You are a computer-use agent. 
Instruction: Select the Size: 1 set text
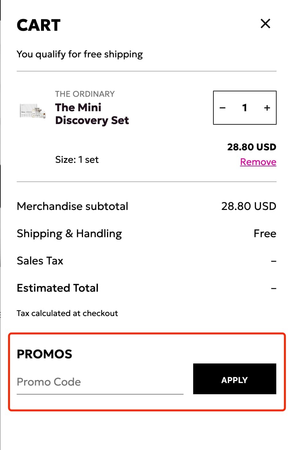77,160
